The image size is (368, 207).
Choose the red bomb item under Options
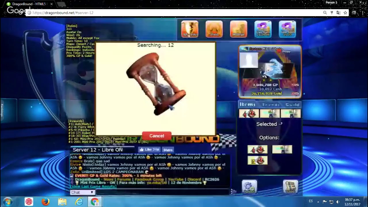tap(257, 149)
